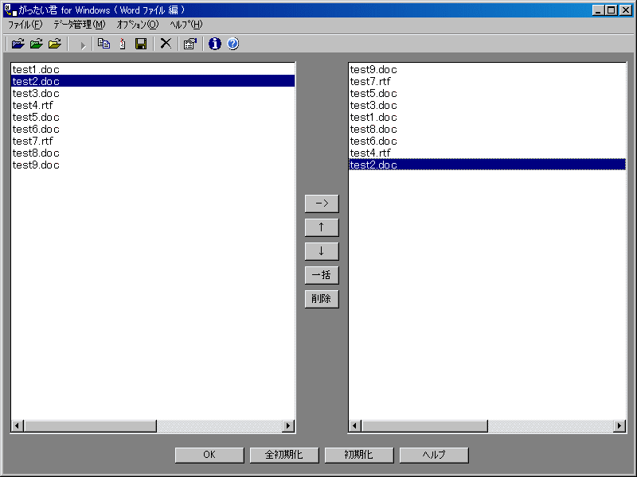The width and height of the screenshot is (637, 477).
Task: Click the properties settings toolbar icon
Action: (x=190, y=44)
